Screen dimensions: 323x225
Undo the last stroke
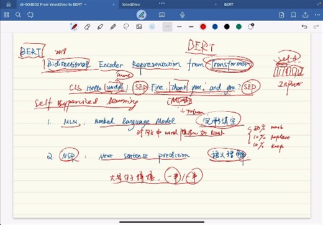click(x=304, y=27)
